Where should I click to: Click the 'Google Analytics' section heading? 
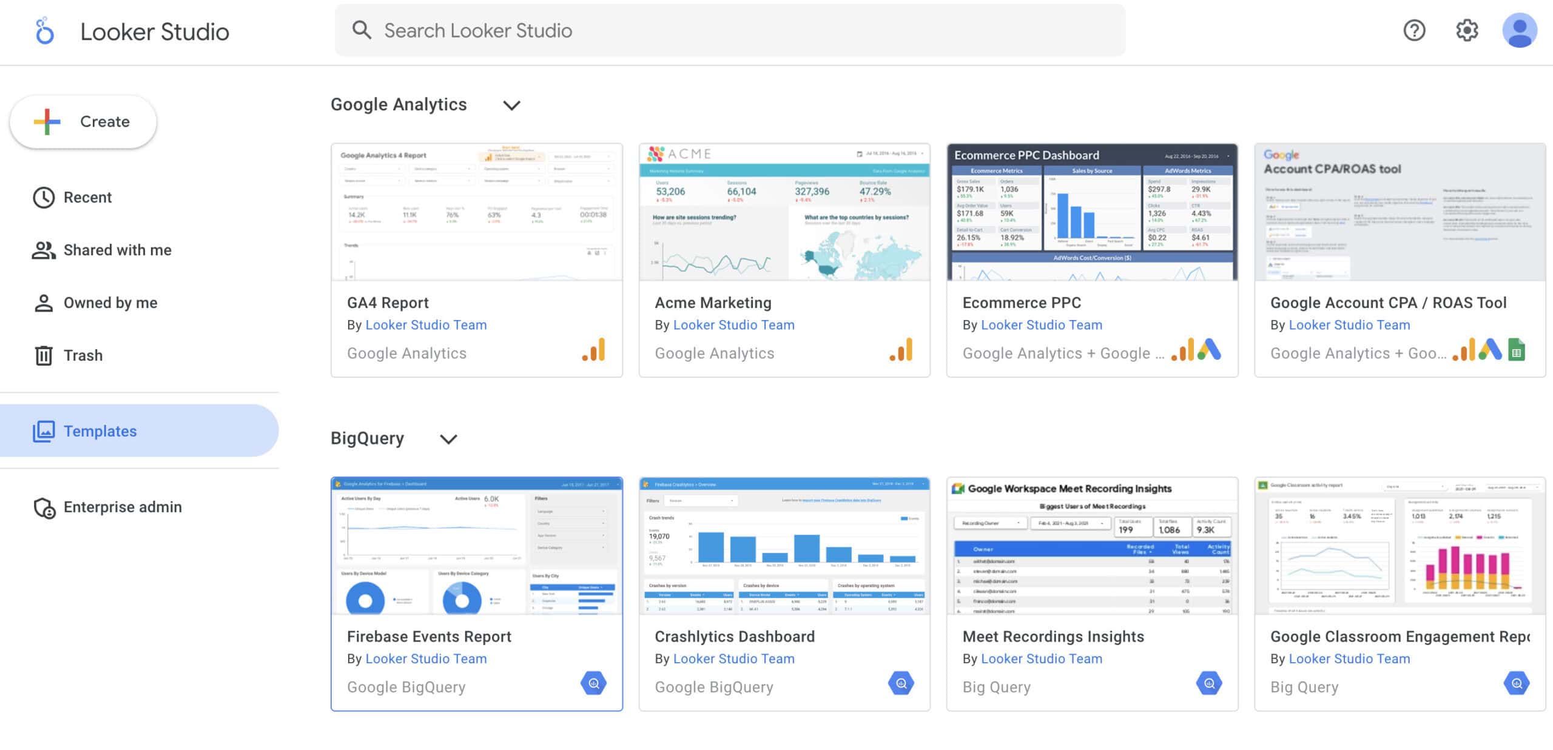(x=399, y=105)
